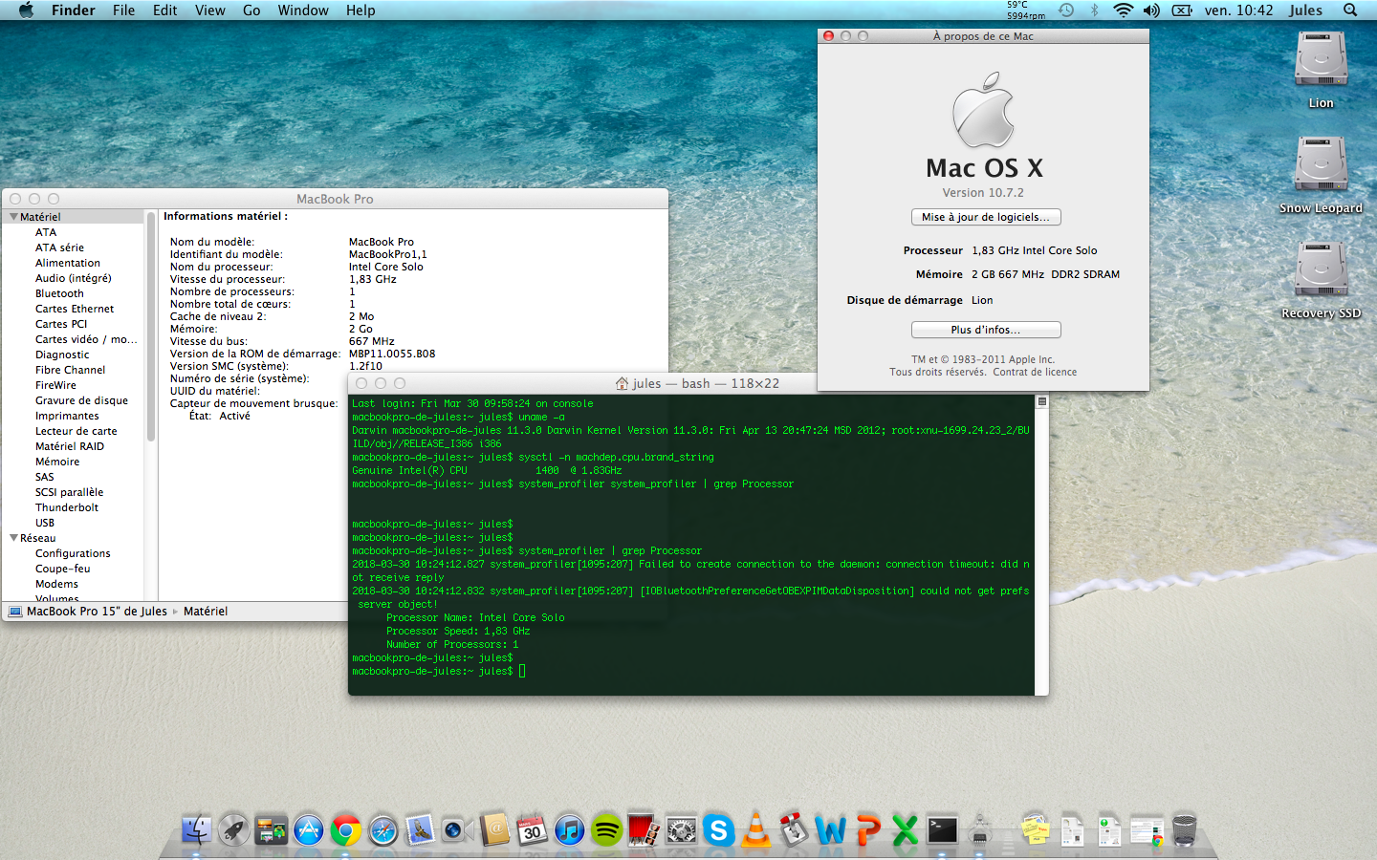Open Finder from the Dock
Image resolution: width=1377 pixels, height=860 pixels.
(x=196, y=829)
